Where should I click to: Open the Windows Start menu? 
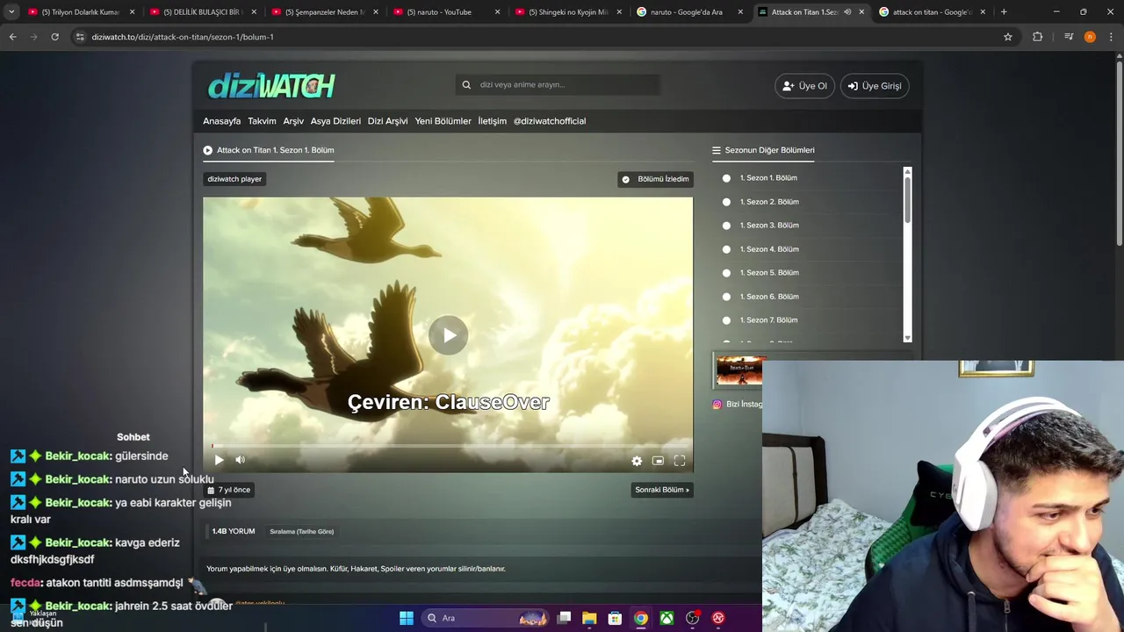407,618
